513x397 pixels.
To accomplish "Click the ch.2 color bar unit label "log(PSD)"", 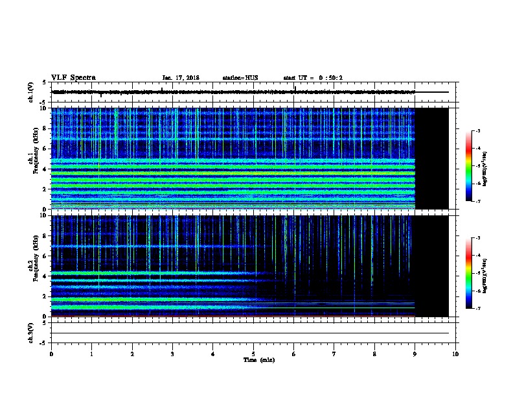I will click(485, 276).
